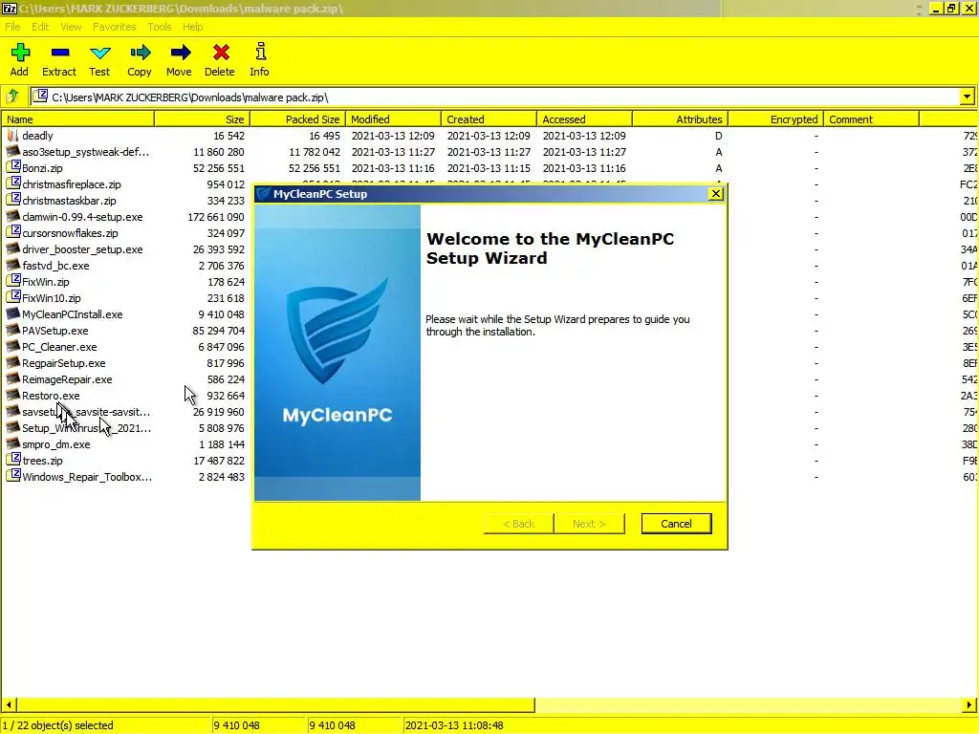Select the FixWin.zip archive icon
This screenshot has height=734, width=979.
coord(12,282)
